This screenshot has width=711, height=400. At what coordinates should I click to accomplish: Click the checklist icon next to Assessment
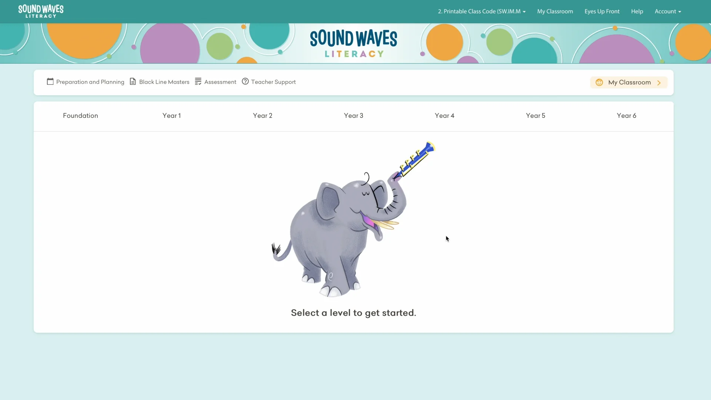point(198,82)
